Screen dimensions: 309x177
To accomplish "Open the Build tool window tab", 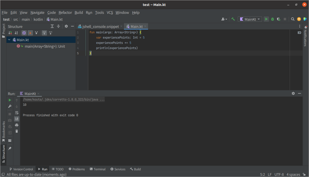I will click(x=135, y=169).
